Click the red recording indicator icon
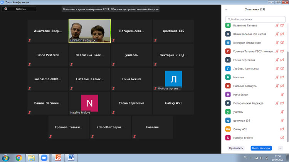289x162 pixels. (6, 9)
